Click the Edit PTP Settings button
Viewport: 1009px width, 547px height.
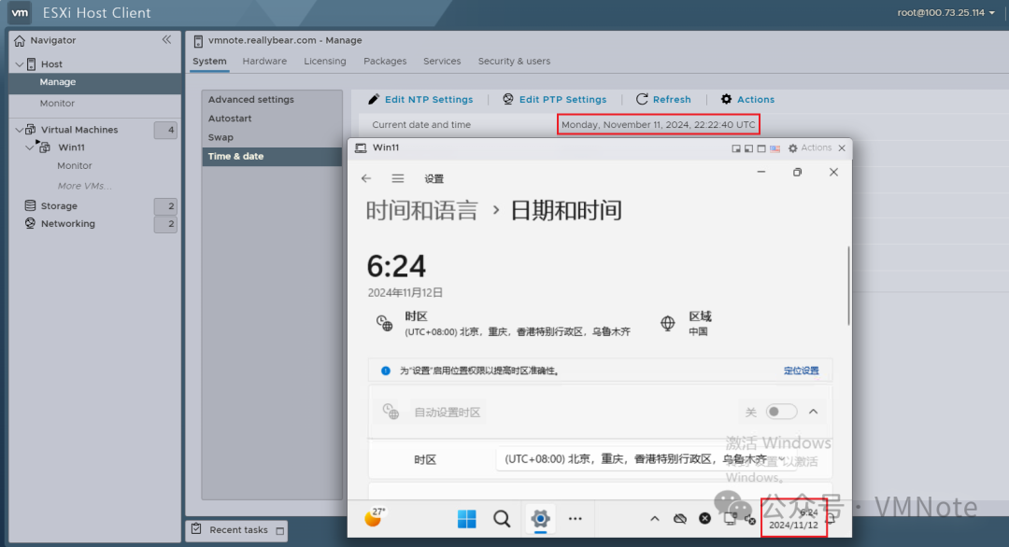(555, 99)
